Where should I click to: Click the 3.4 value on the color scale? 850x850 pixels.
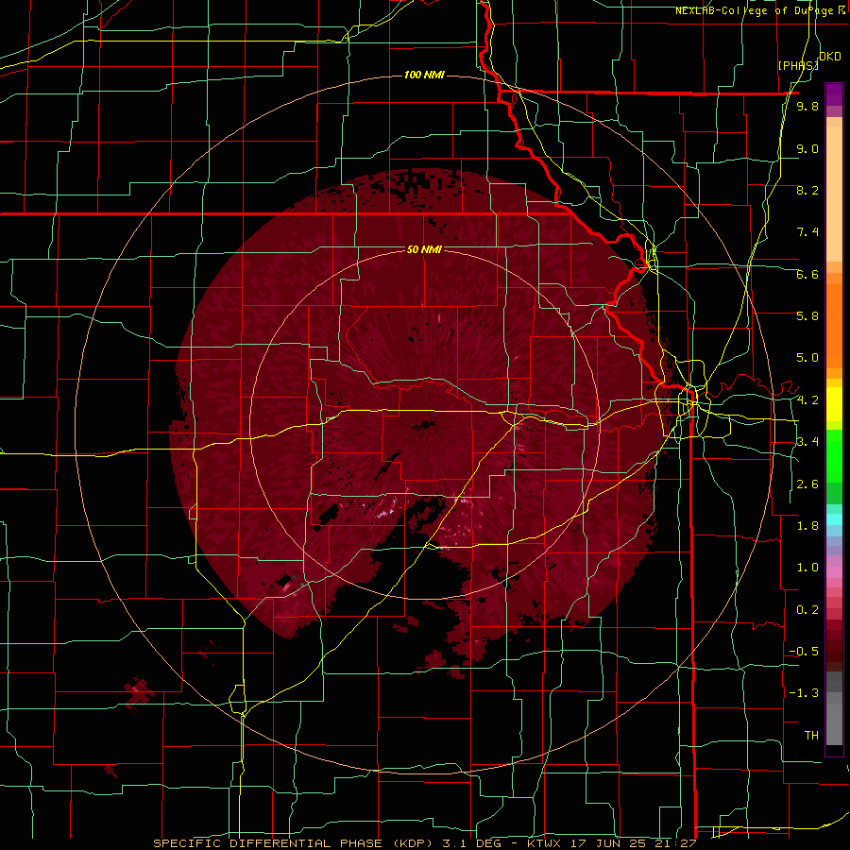(x=807, y=442)
